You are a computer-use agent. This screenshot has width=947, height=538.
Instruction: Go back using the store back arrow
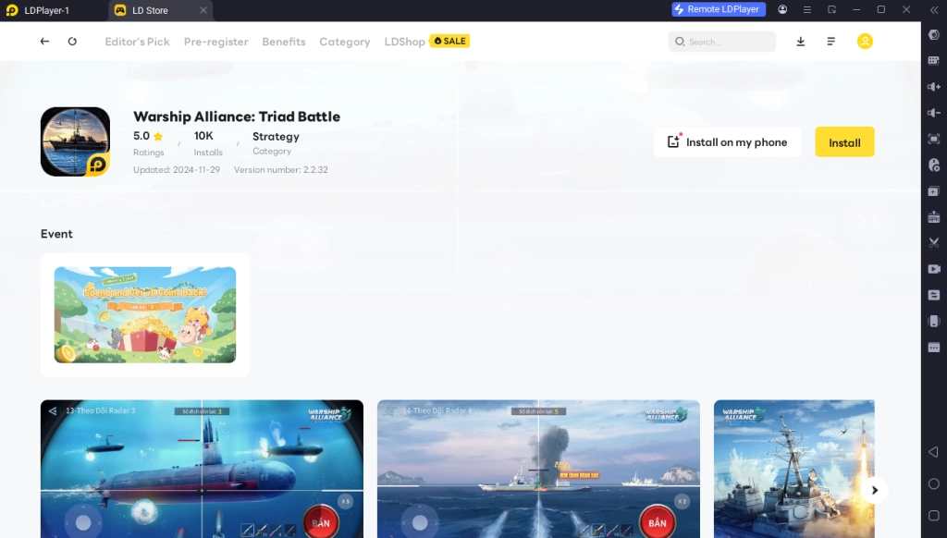pyautogui.click(x=44, y=42)
